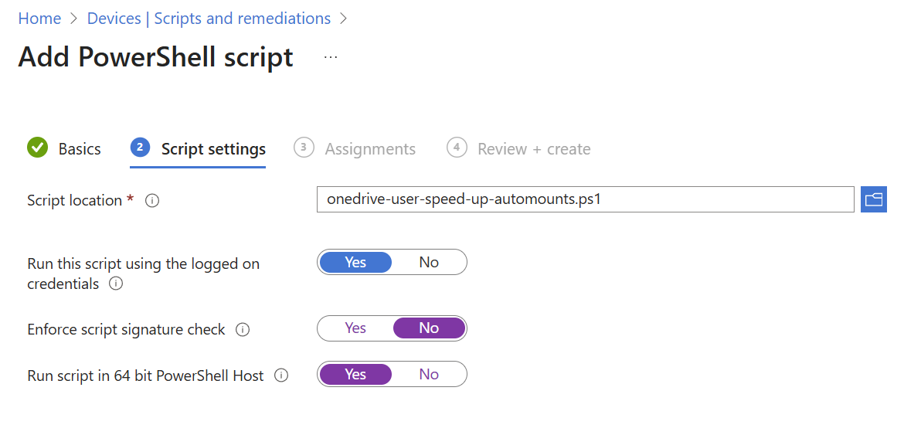This screenshot has width=921, height=435.
Task: Show info for 64 bit PowerShell Host
Action: pyautogui.click(x=281, y=376)
